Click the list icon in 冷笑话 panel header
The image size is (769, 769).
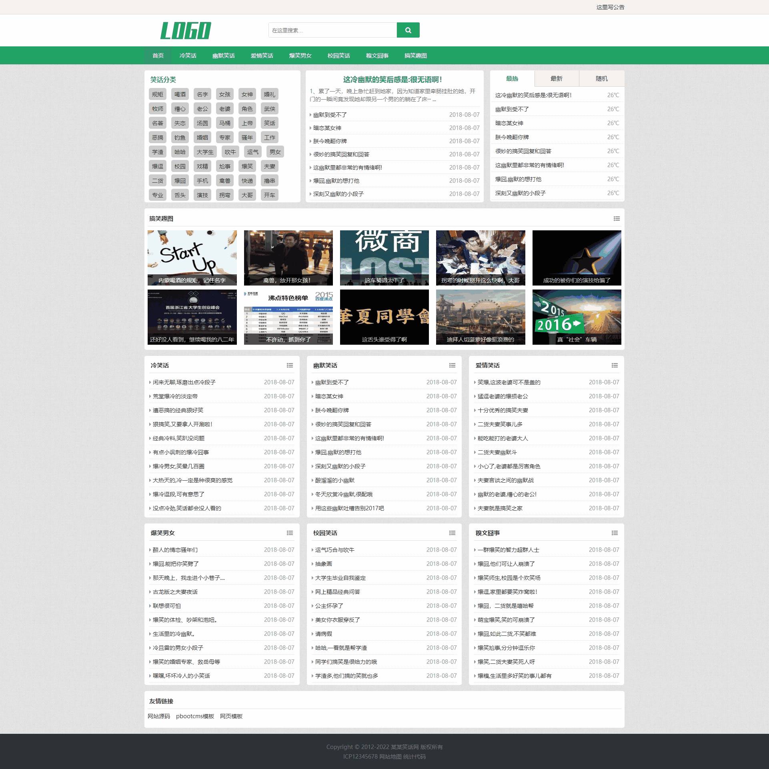coord(290,366)
